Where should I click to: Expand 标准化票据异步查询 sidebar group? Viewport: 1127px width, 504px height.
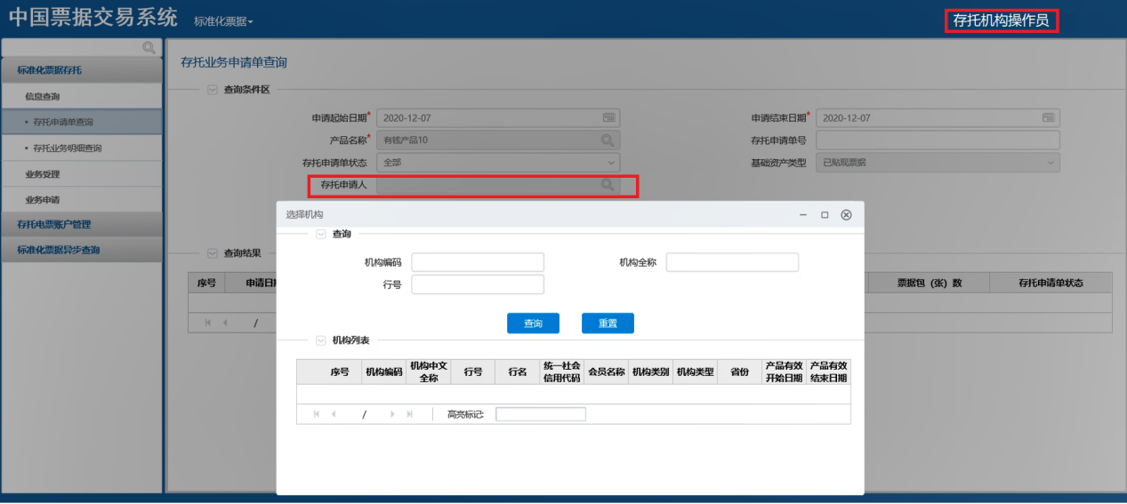coord(82,250)
